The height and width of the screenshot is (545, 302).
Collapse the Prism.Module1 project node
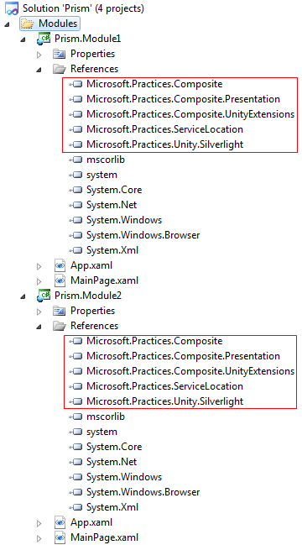pos(23,39)
